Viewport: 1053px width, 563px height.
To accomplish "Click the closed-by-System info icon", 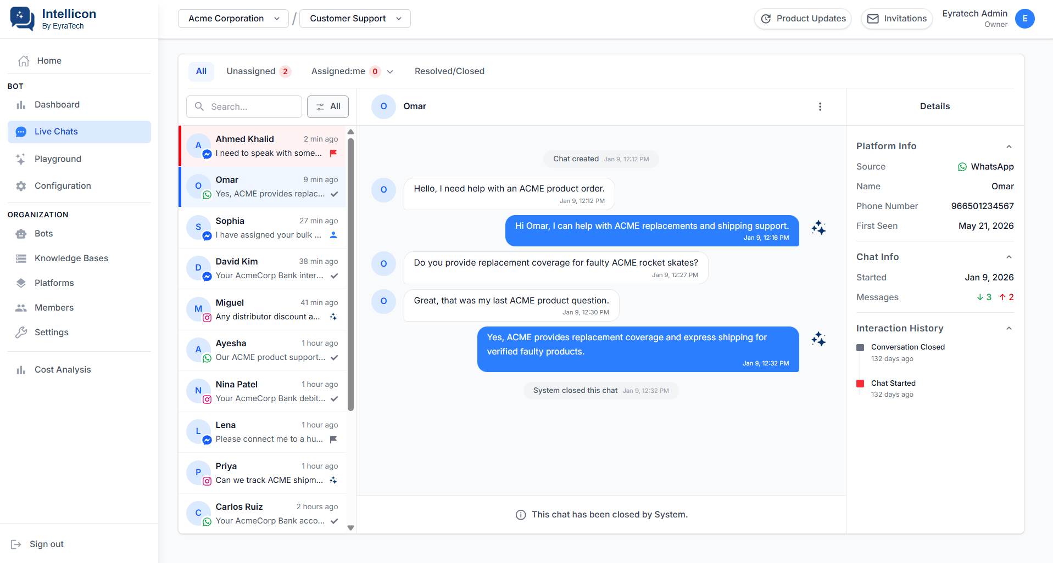I will pos(521,515).
